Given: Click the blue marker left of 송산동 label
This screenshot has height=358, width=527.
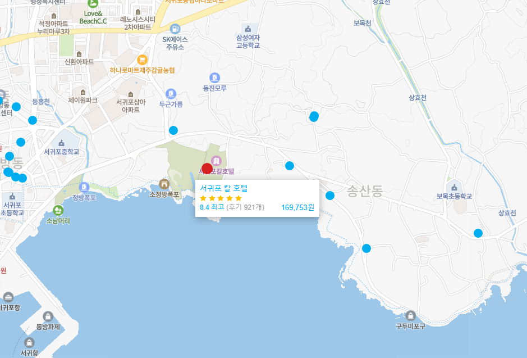Looking at the screenshot, I should click(330, 196).
